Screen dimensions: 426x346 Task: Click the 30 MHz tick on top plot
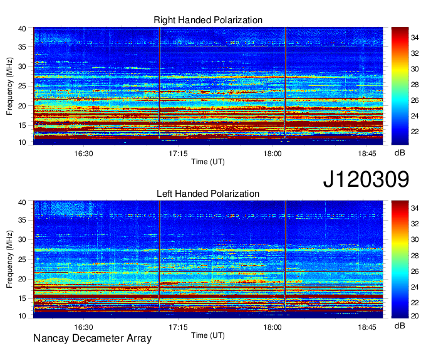click(22, 66)
